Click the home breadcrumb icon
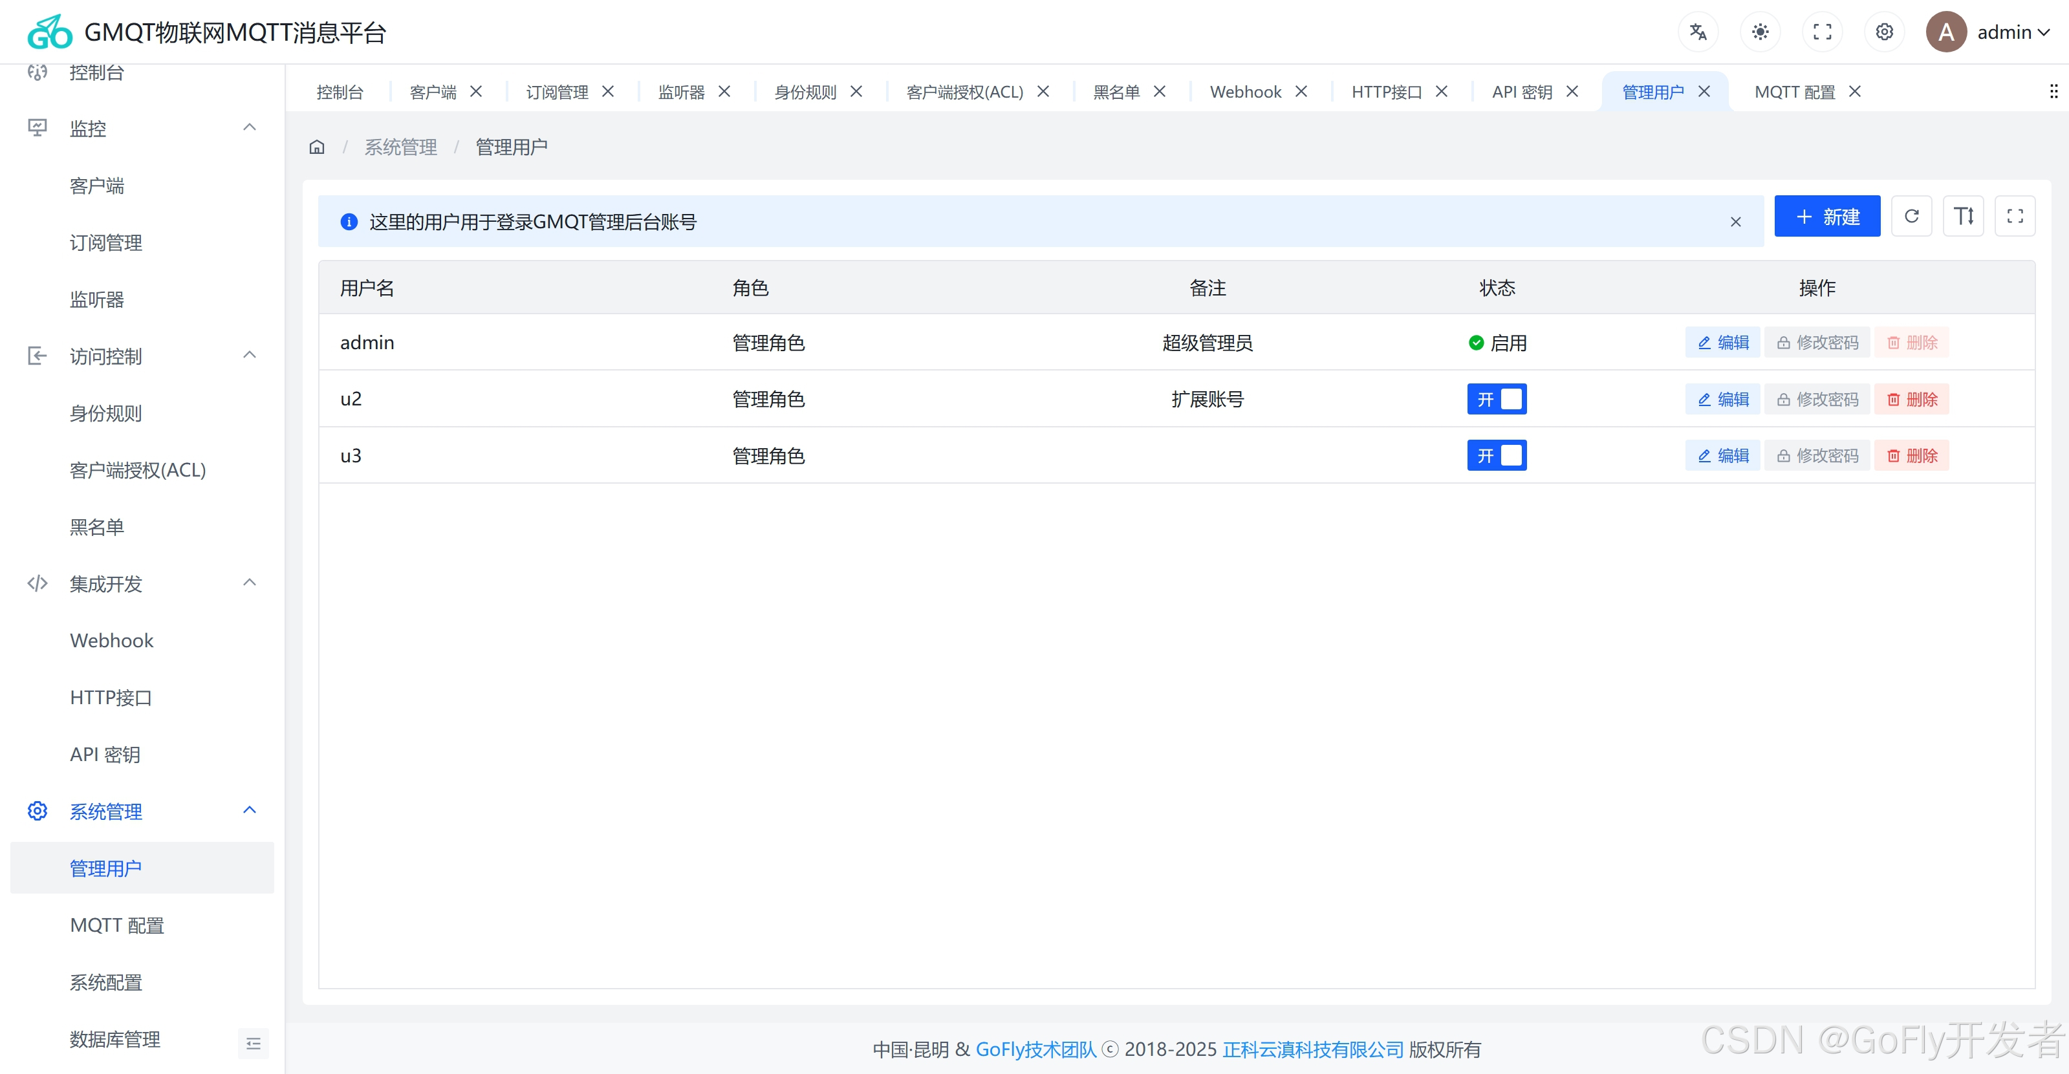The image size is (2069, 1074). [318, 147]
